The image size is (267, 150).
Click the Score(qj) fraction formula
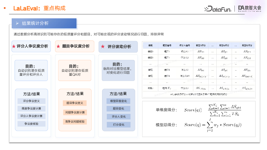coord(213,110)
